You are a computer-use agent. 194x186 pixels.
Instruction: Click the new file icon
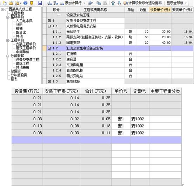coord(5,3)
